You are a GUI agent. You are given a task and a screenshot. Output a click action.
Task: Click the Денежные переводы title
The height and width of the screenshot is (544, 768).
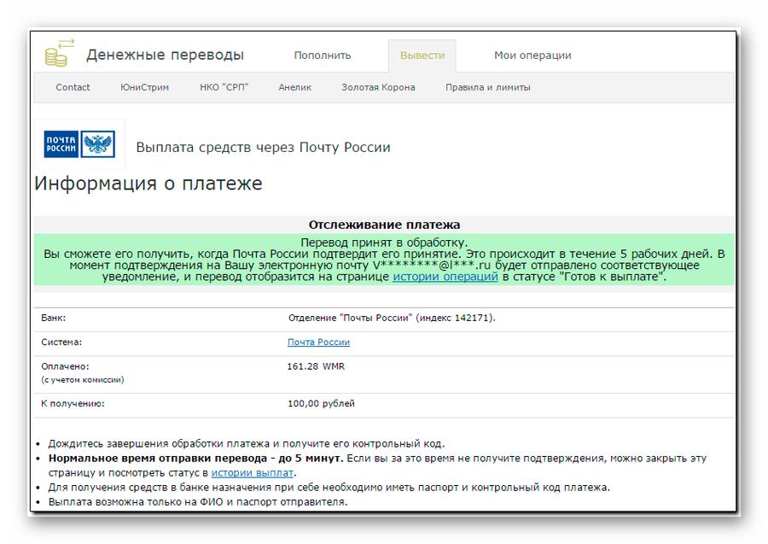[165, 55]
